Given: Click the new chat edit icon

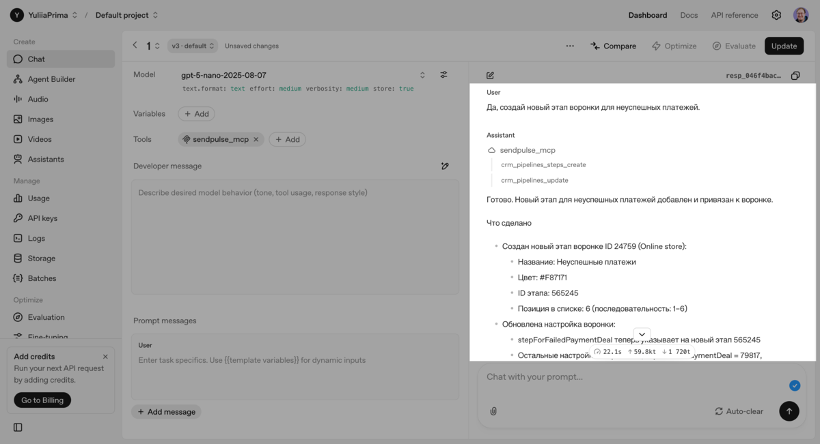Looking at the screenshot, I should click(x=490, y=76).
